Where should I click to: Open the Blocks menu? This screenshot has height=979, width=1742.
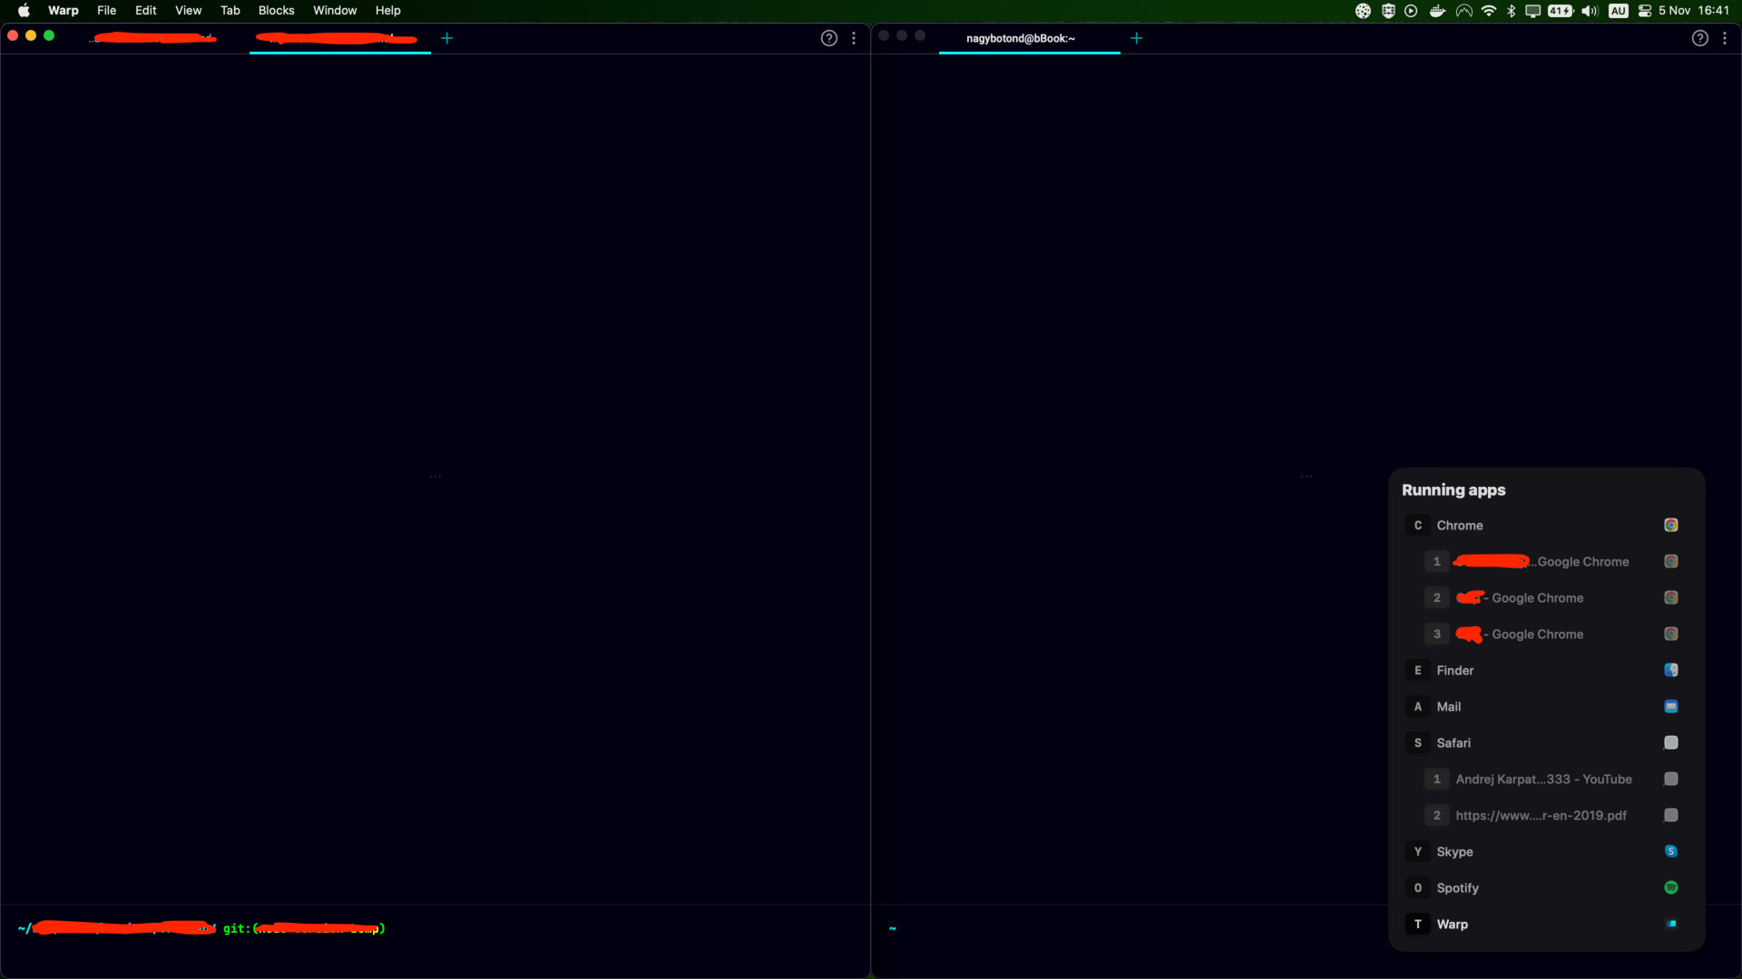(x=276, y=11)
